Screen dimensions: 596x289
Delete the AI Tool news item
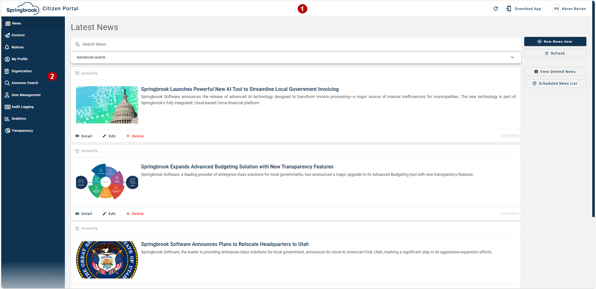[x=135, y=136]
